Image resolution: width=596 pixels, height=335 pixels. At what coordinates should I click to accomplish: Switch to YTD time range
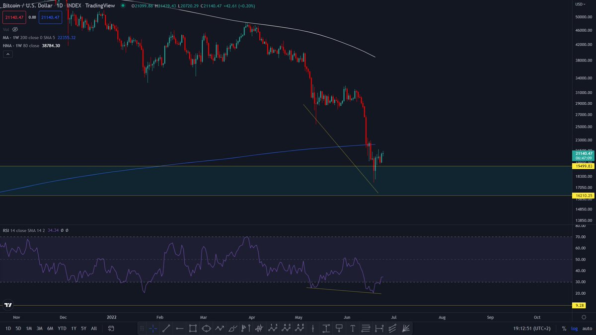pos(62,328)
